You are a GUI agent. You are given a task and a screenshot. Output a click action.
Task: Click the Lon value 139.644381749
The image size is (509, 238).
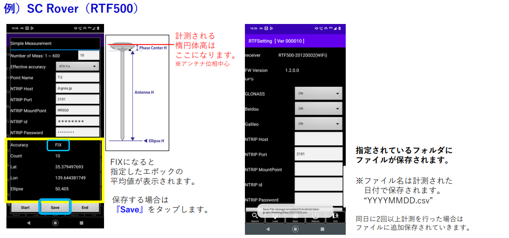[70, 178]
